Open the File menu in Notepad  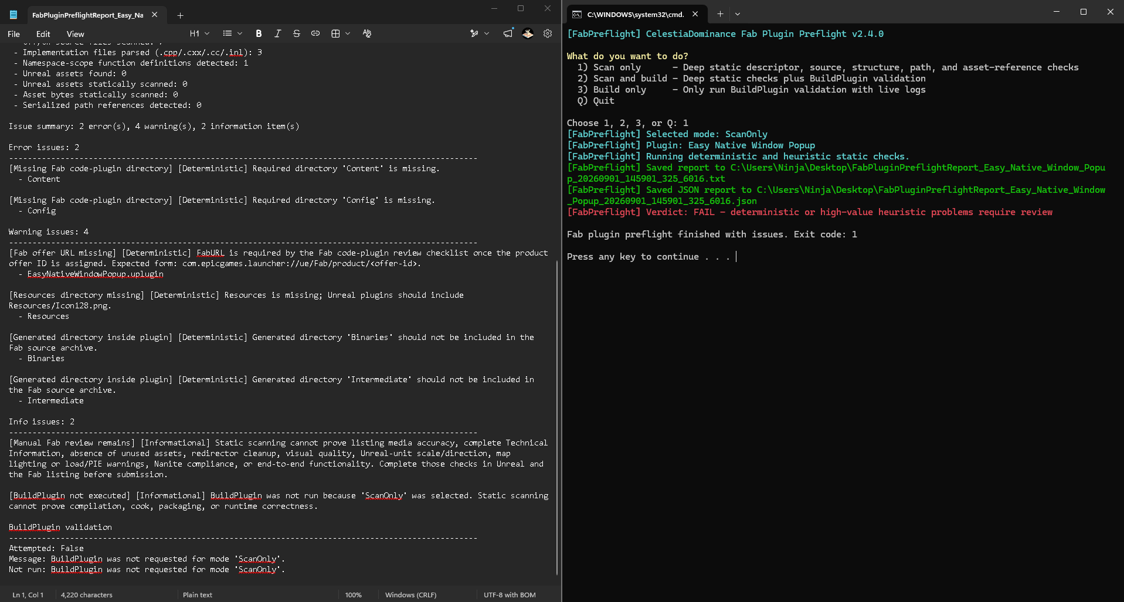click(14, 34)
